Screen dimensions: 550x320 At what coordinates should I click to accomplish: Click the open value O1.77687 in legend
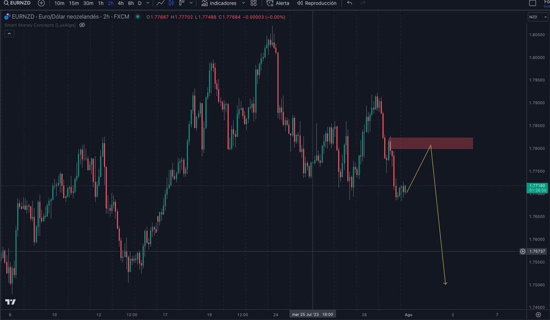pos(158,17)
